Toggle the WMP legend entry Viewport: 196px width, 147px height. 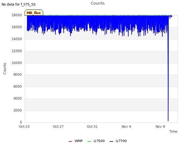[76, 141]
